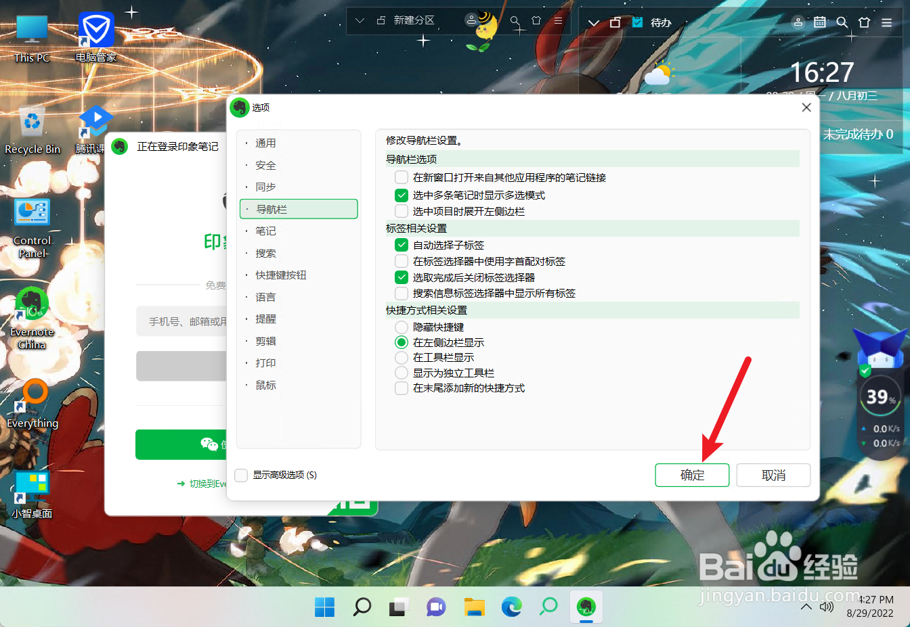Click the search icon in 待办 widget

(842, 22)
